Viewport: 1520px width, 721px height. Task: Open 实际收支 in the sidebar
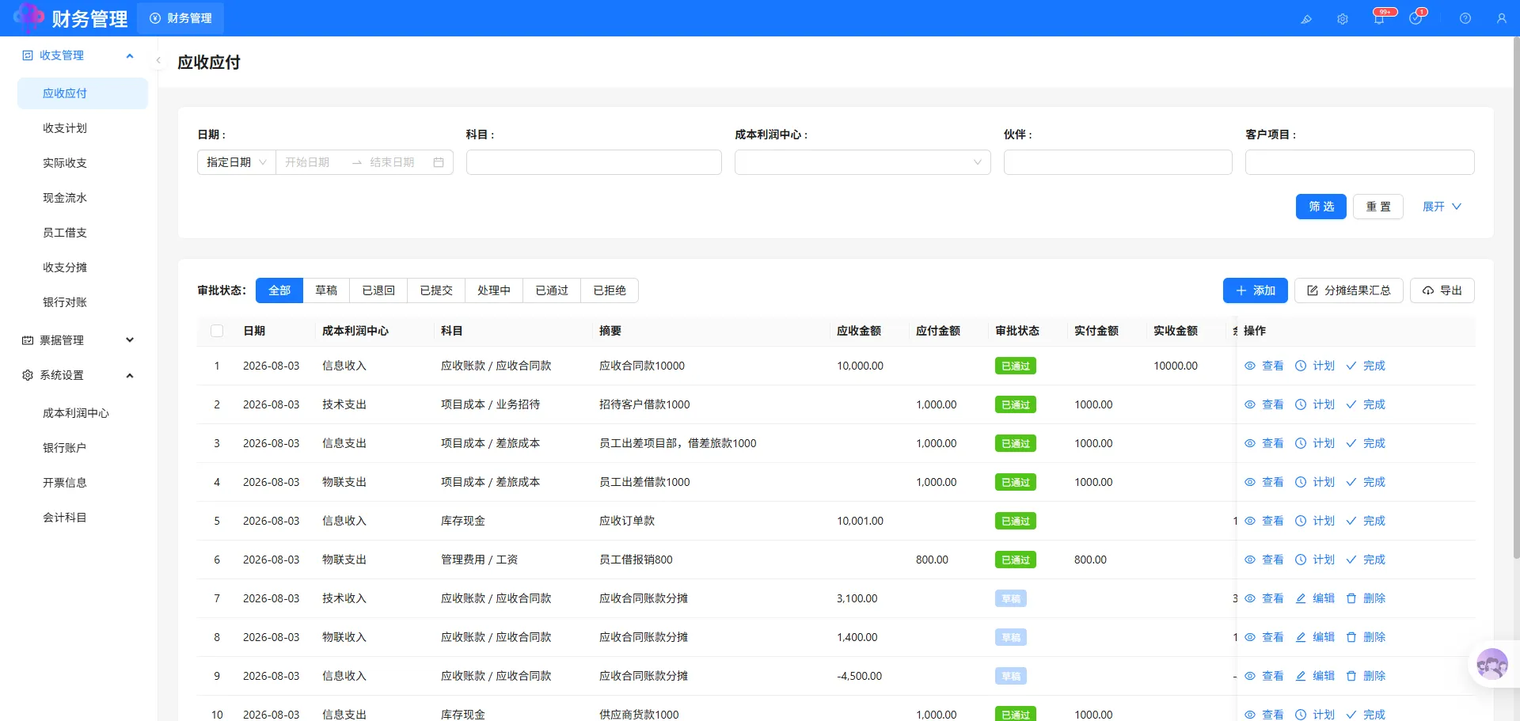point(82,163)
